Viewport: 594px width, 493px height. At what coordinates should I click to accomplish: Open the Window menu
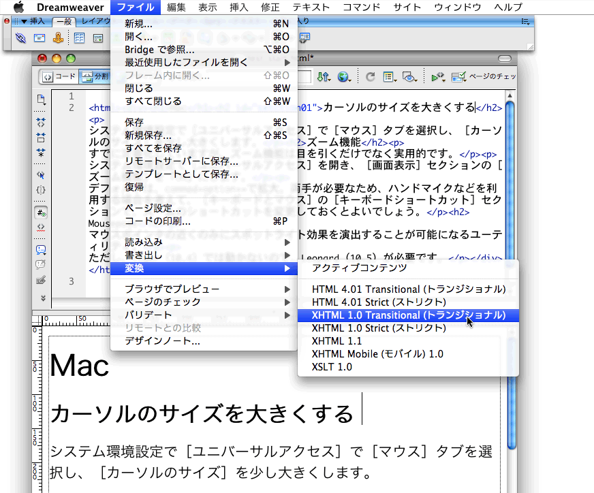tap(457, 7)
